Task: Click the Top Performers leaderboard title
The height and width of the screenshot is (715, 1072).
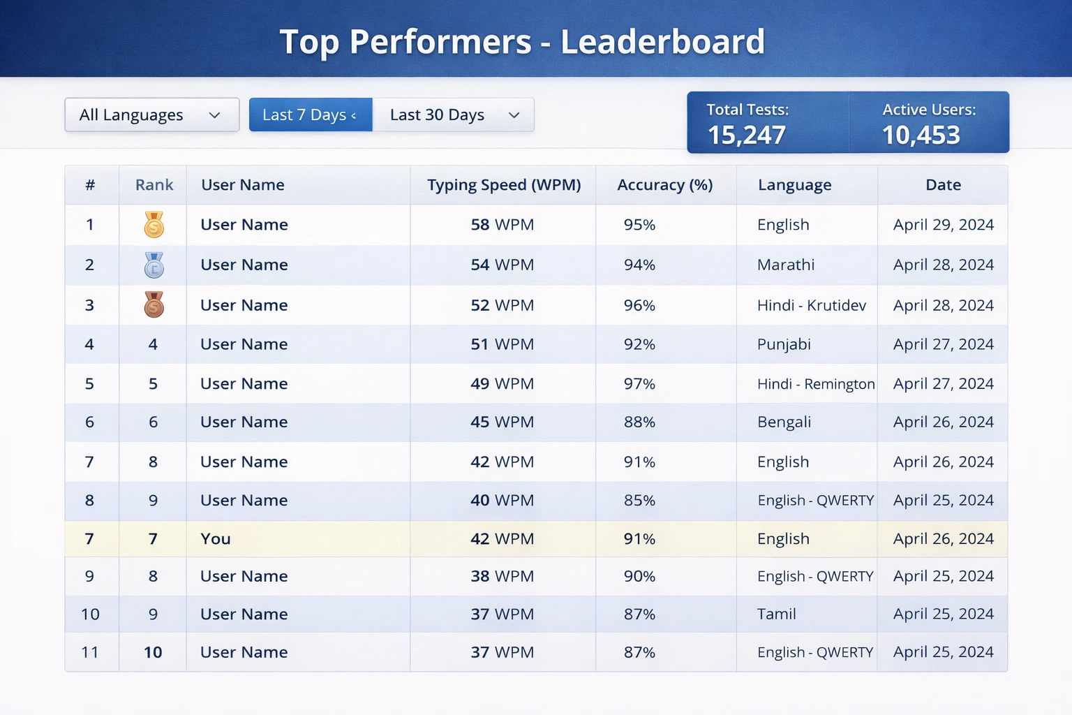Action: click(523, 41)
